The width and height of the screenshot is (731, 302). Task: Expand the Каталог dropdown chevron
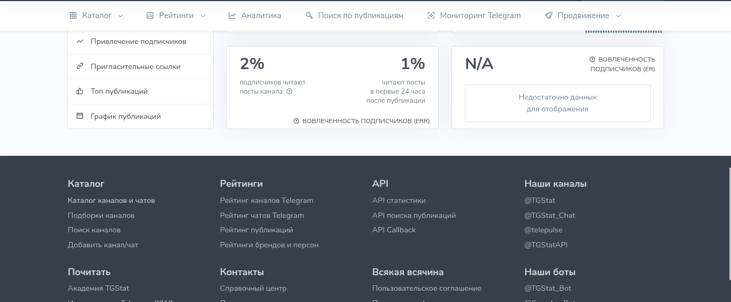pos(120,16)
